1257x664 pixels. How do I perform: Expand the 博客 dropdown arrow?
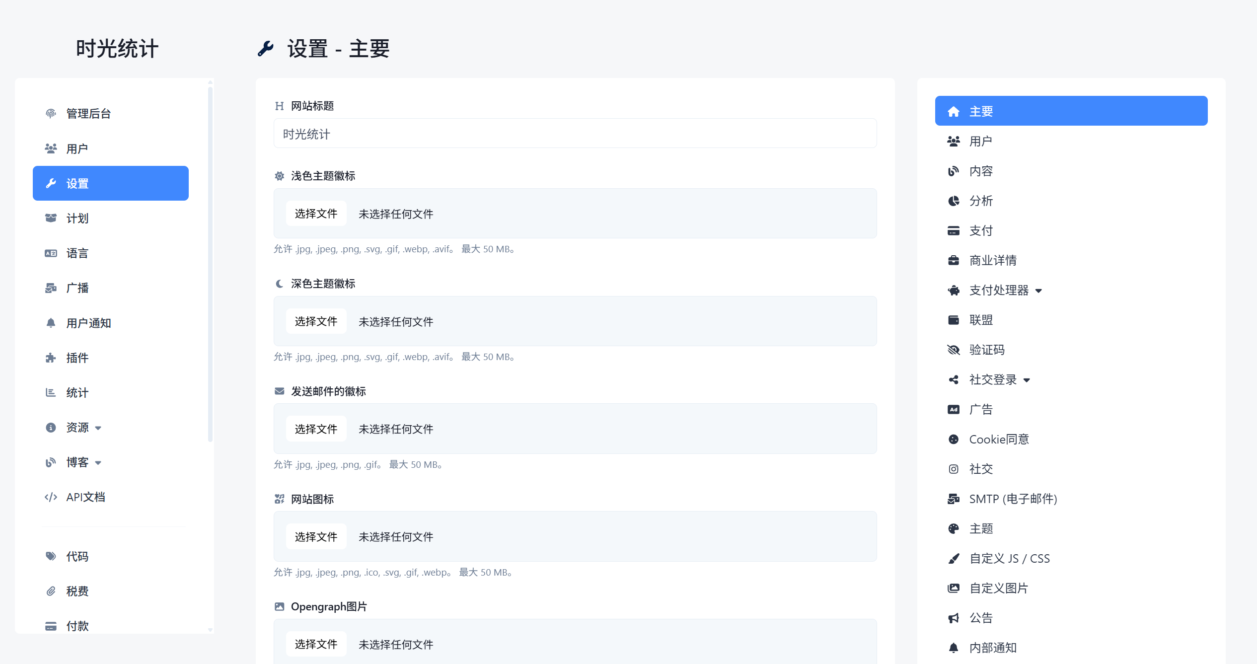pos(98,463)
